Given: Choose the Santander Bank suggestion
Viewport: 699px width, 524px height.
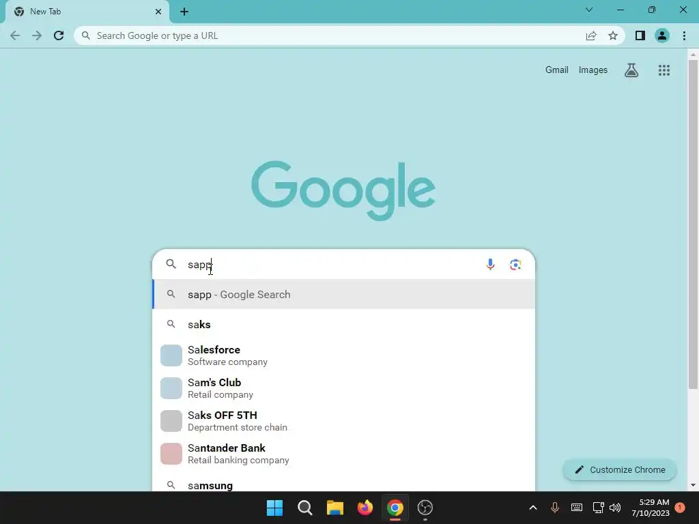Looking at the screenshot, I should (344, 454).
